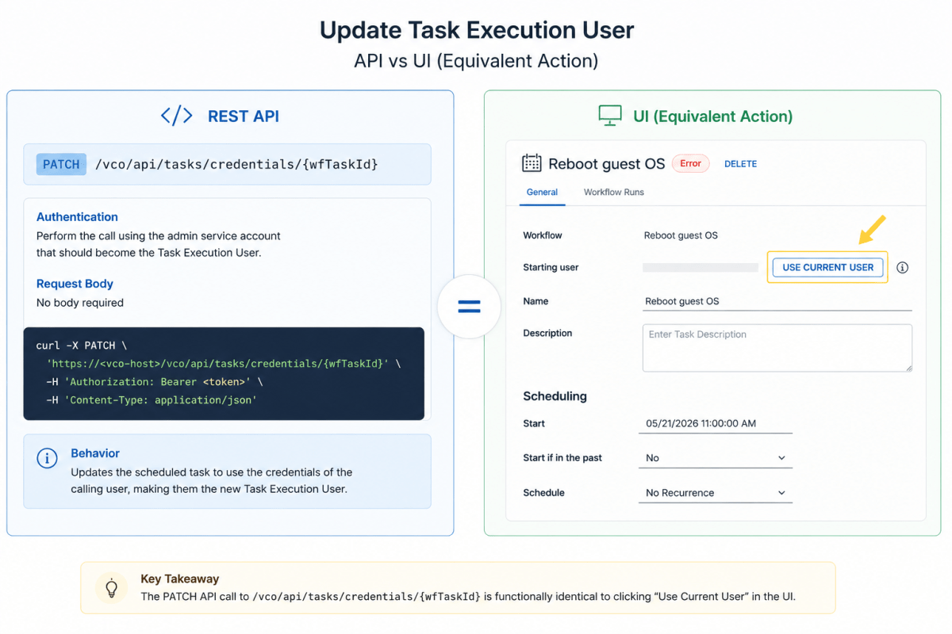Image resolution: width=952 pixels, height=634 pixels.
Task: Click the calendar icon next to Reboot guest OS
Action: [x=532, y=163]
